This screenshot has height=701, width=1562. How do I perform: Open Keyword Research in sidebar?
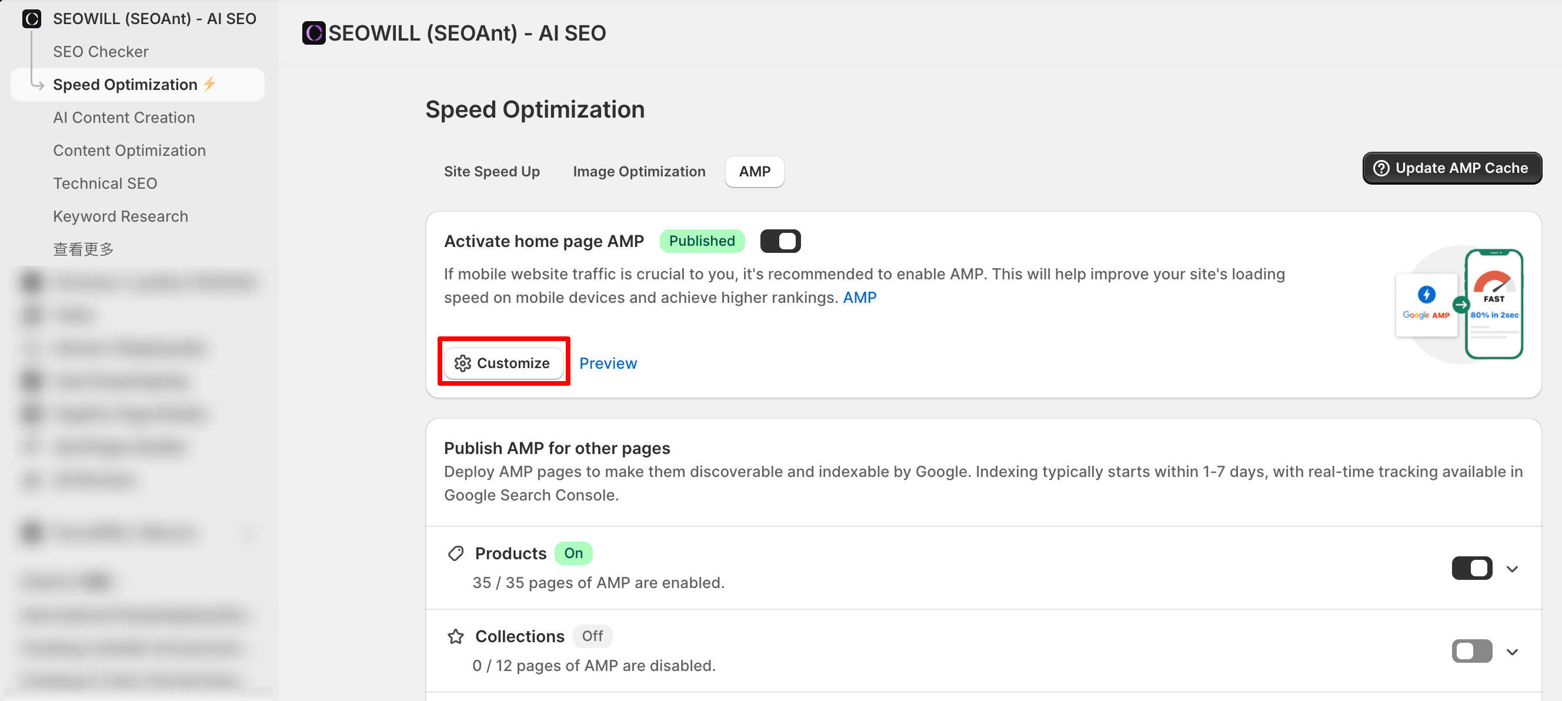pos(120,216)
